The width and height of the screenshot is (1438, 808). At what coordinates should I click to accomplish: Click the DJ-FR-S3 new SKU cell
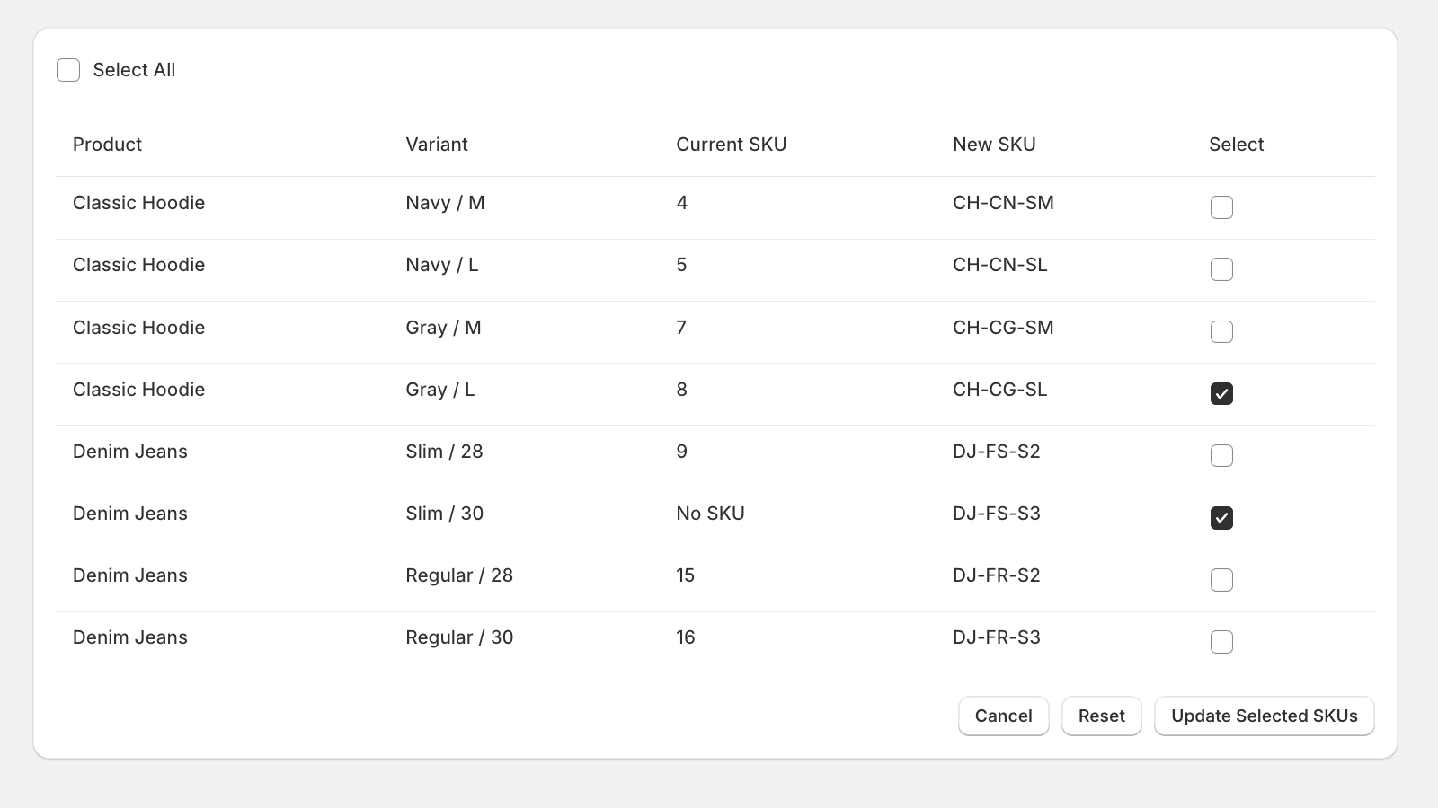996,637
